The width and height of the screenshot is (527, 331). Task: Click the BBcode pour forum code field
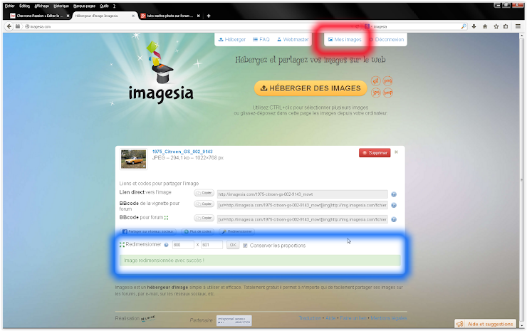302,219
